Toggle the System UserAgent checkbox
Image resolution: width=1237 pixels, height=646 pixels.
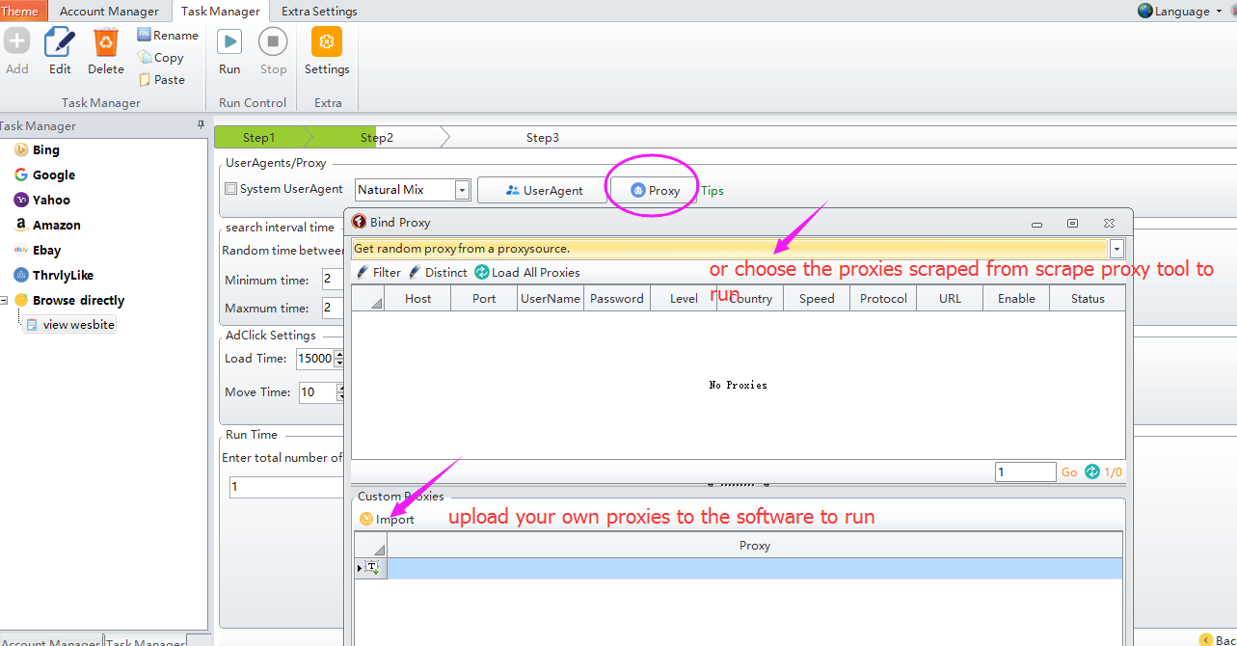tap(230, 189)
